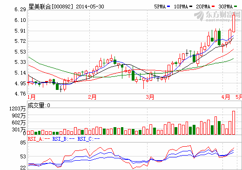Click the 53 RSI axis label
This screenshot has height=170, width=242.
pos(23,156)
